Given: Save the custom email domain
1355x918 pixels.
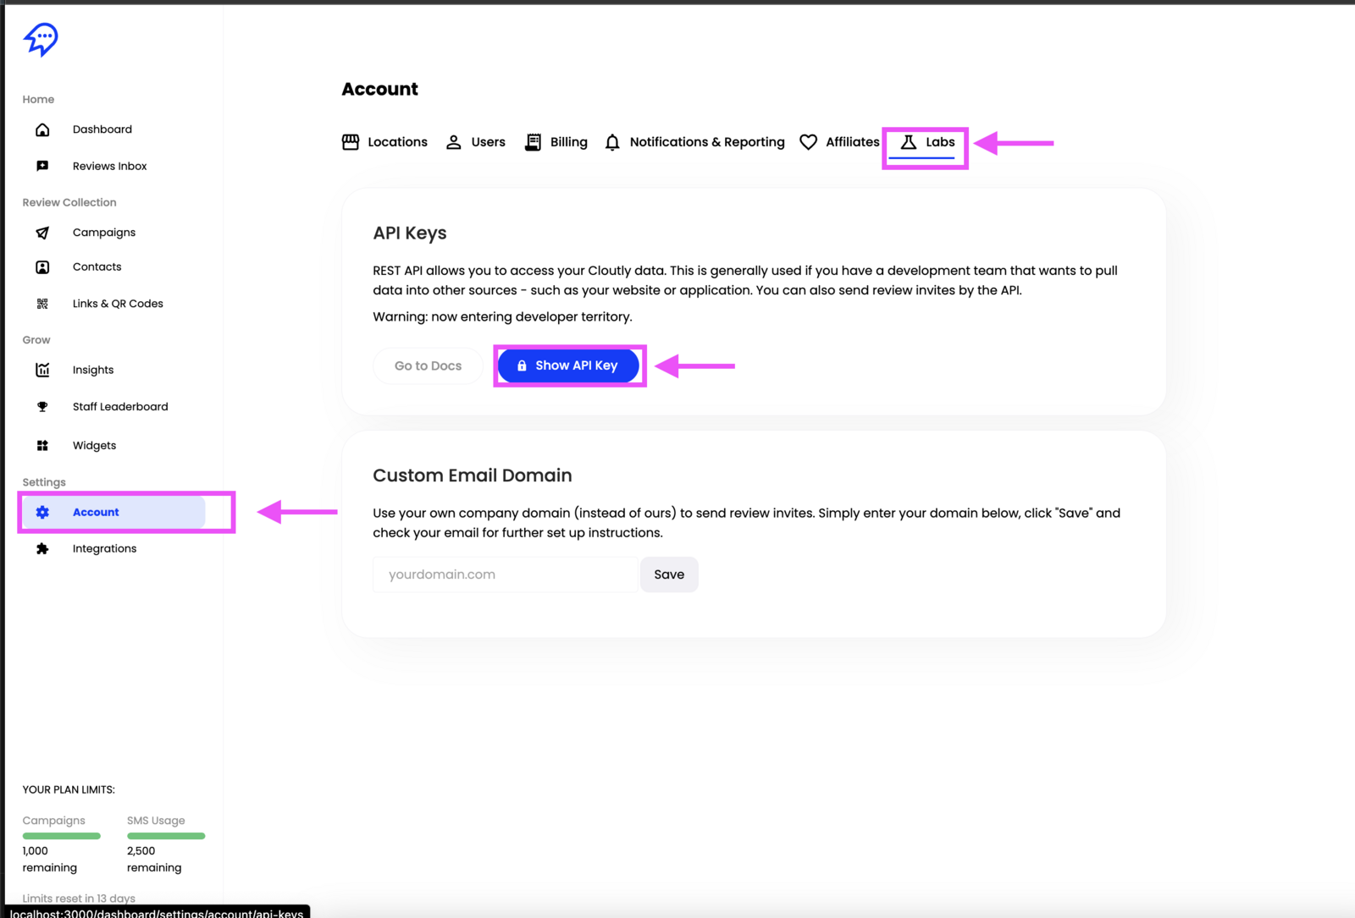Looking at the screenshot, I should [x=669, y=574].
